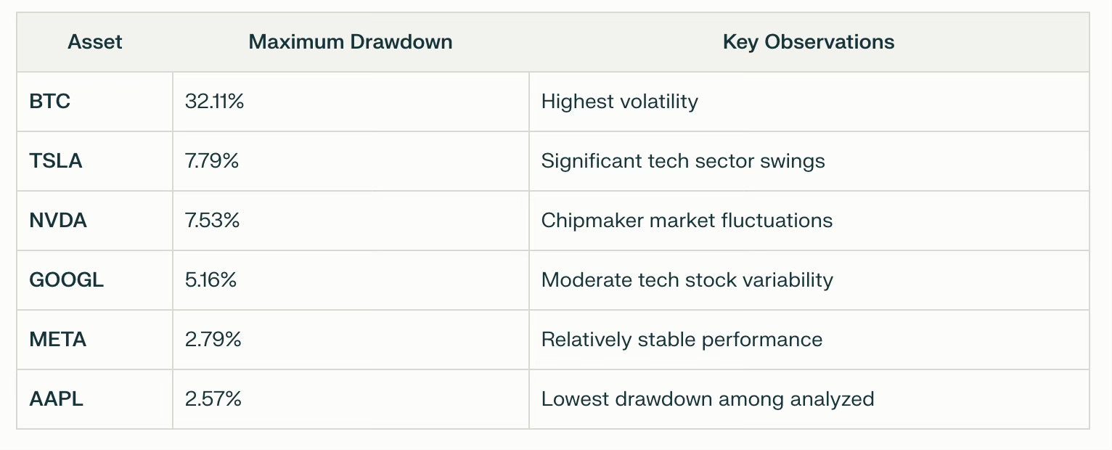The width and height of the screenshot is (1112, 450).
Task: Click the 7.79% drawdown value
Action: pos(212,161)
